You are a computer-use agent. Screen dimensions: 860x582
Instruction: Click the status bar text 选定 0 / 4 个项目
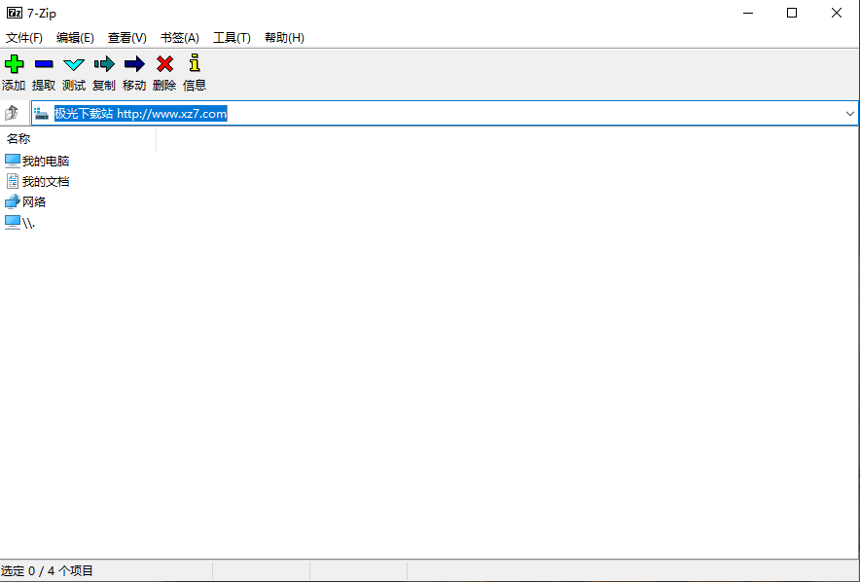coord(47,571)
